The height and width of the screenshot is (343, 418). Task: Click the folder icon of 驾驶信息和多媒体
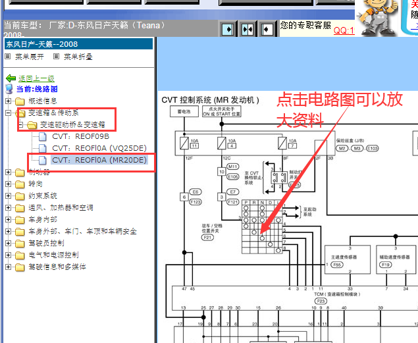tap(20, 267)
